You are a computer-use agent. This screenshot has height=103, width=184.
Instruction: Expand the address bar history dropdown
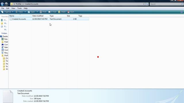pos(144,4)
